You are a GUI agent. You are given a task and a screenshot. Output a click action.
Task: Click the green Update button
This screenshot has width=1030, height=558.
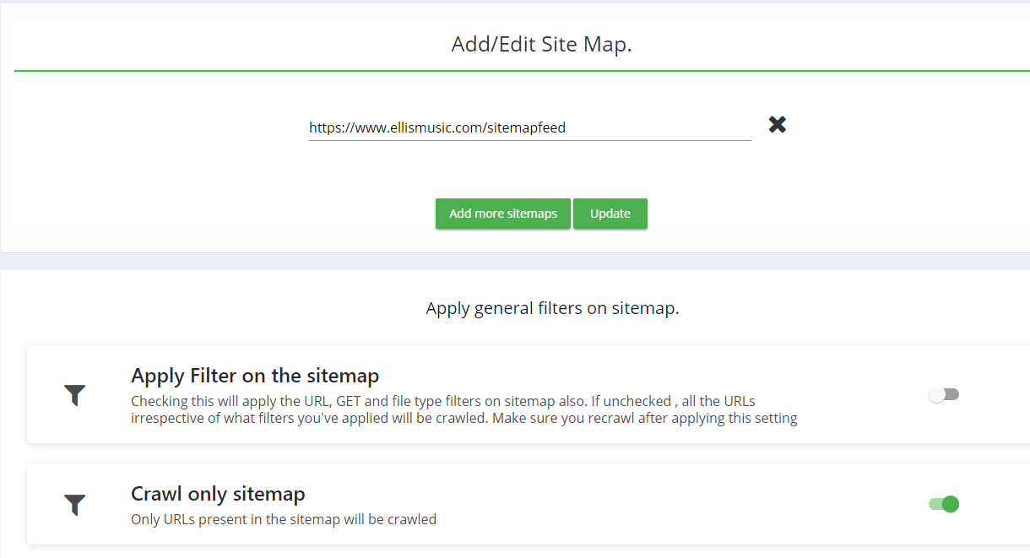610,214
